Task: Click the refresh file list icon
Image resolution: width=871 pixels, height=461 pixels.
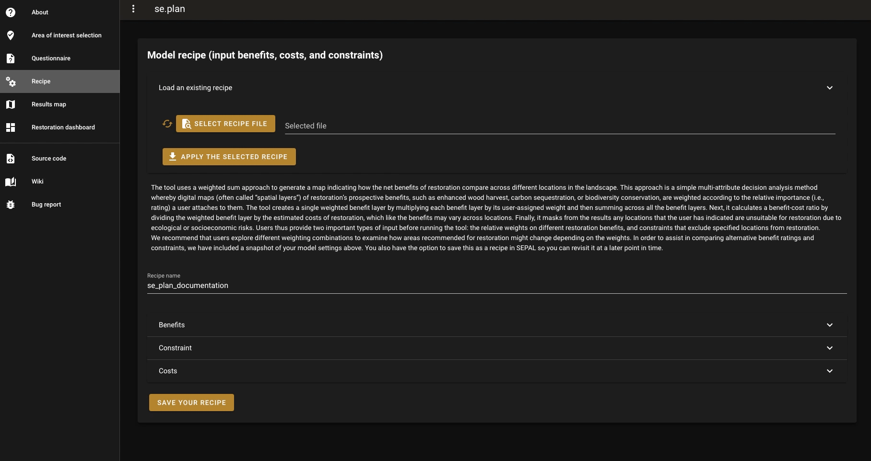Action: click(x=167, y=124)
